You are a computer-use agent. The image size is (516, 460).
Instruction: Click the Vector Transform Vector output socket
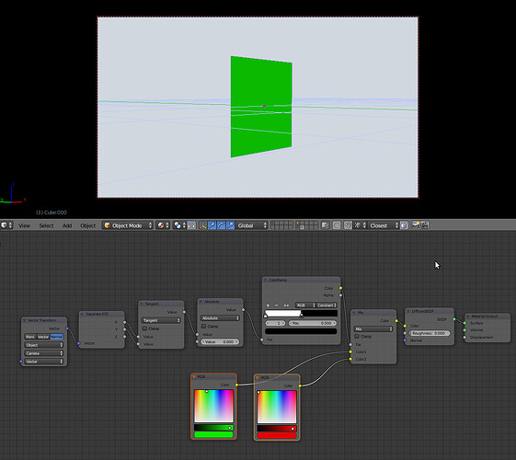(67, 328)
